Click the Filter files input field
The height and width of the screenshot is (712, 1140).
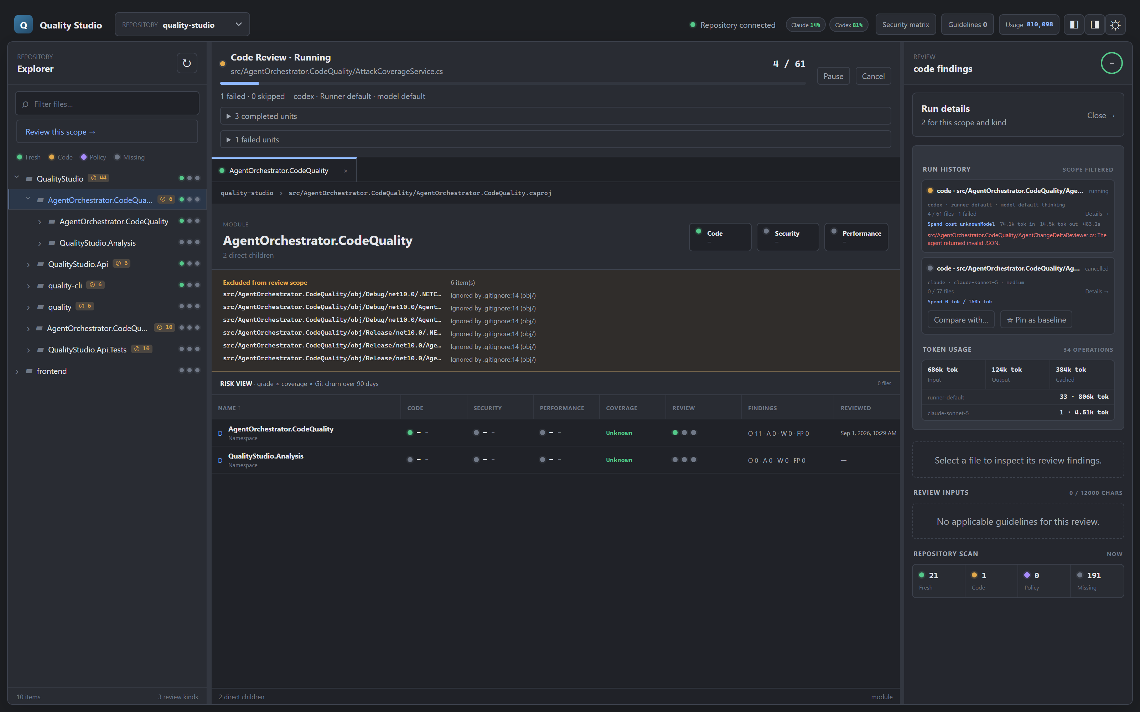107,104
